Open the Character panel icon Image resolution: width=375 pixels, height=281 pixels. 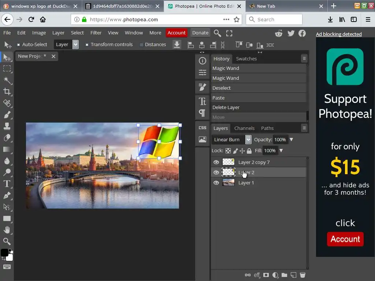pyautogui.click(x=202, y=102)
